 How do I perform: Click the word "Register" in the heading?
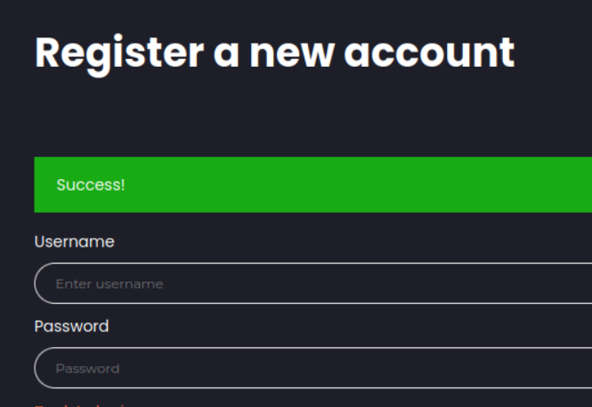[x=118, y=53]
